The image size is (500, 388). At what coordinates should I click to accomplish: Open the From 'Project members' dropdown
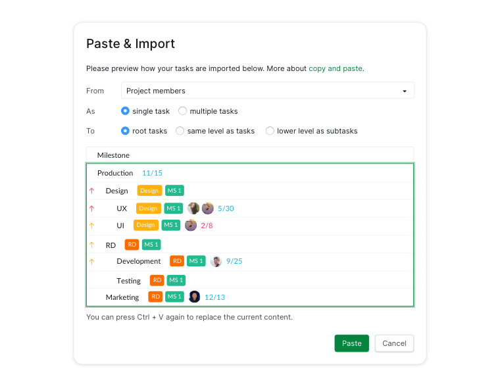click(268, 91)
